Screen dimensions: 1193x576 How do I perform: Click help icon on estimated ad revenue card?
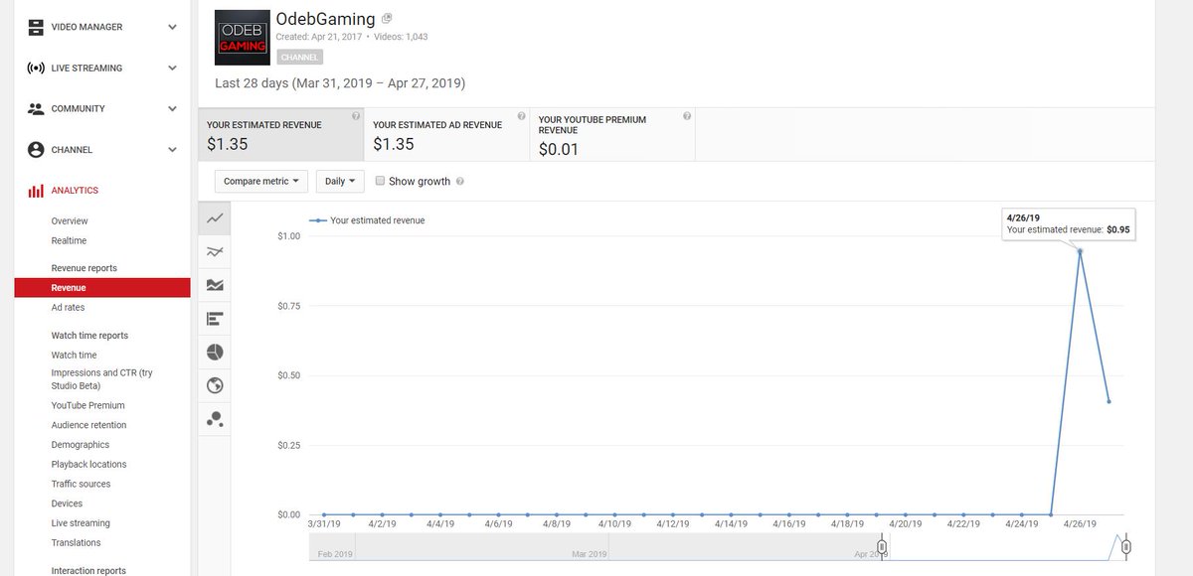tap(521, 116)
